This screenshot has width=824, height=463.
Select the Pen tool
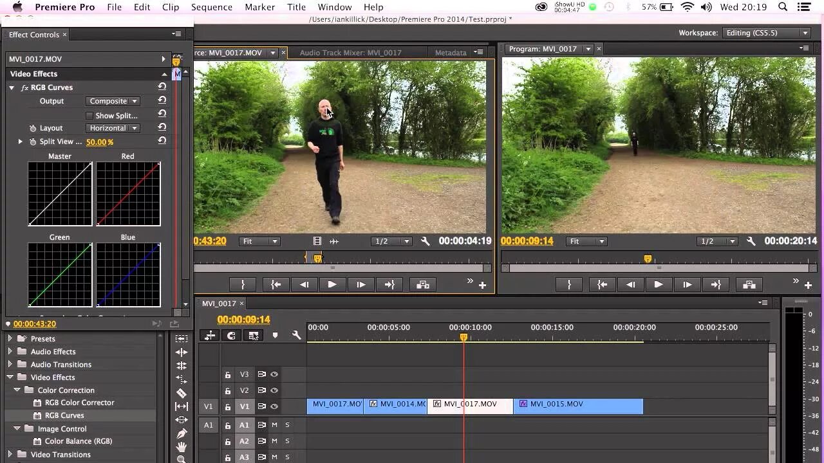(x=182, y=433)
